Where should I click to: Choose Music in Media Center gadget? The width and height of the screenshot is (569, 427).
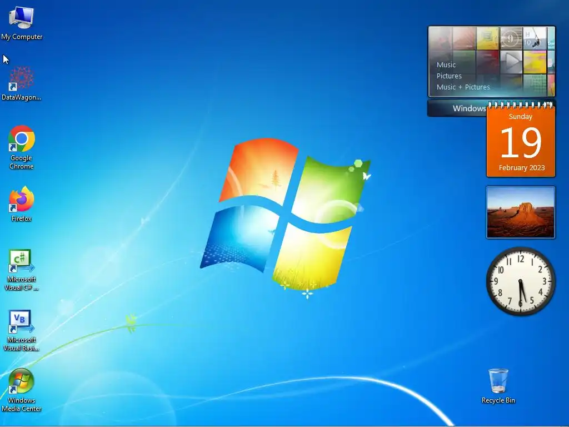coord(446,65)
